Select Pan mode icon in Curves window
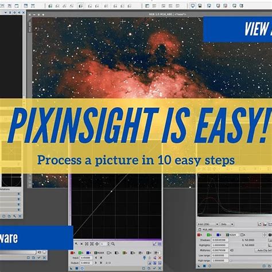The image size is (272, 272). pyautogui.click(x=97, y=244)
